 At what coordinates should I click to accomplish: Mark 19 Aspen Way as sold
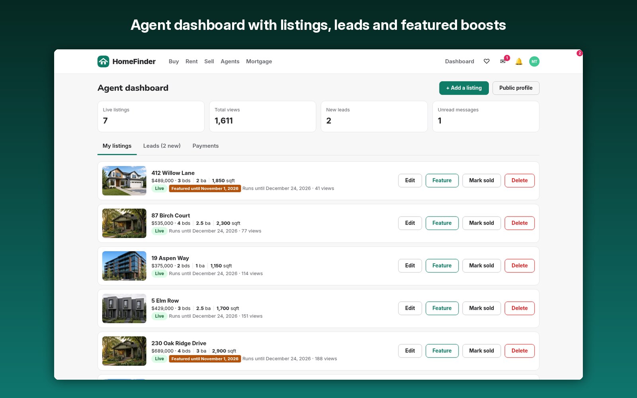point(481,265)
